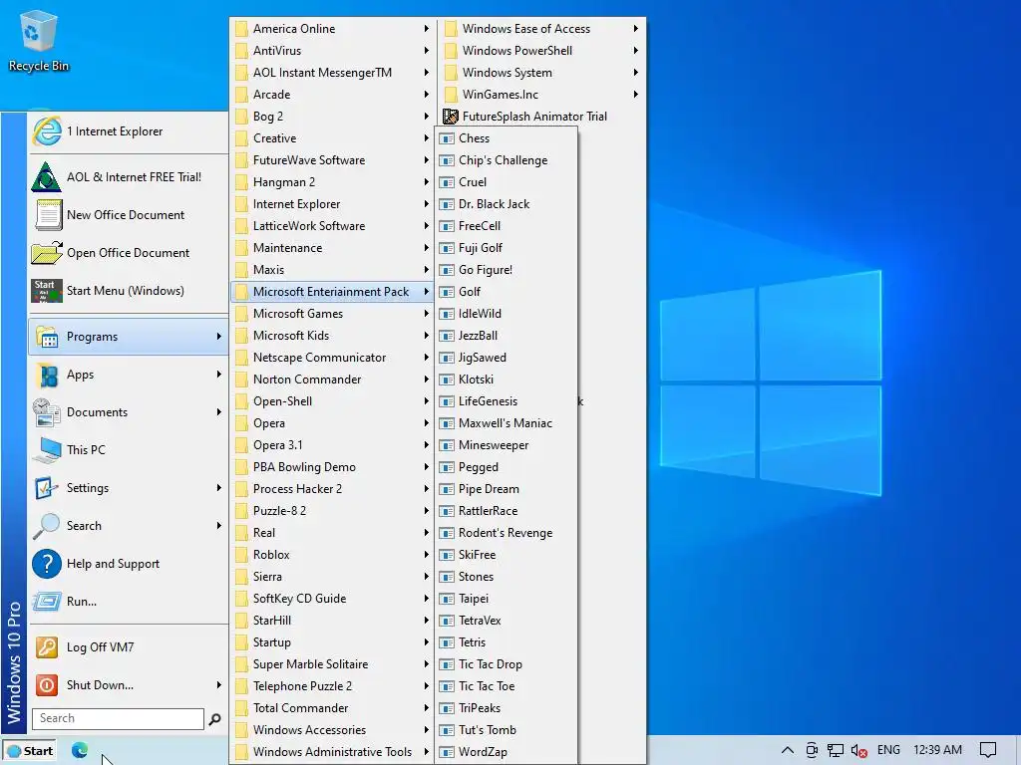The width and height of the screenshot is (1021, 765).
Task: Start Tetris from the Entertainment Pack
Action: tap(507, 642)
